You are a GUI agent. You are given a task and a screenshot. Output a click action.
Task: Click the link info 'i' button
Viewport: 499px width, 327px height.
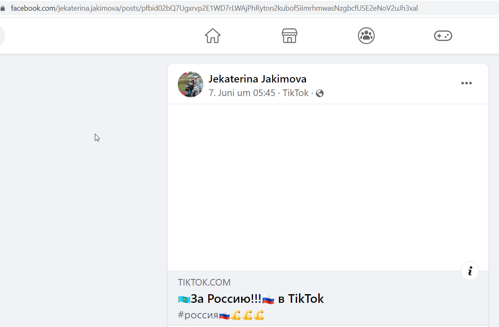click(470, 271)
